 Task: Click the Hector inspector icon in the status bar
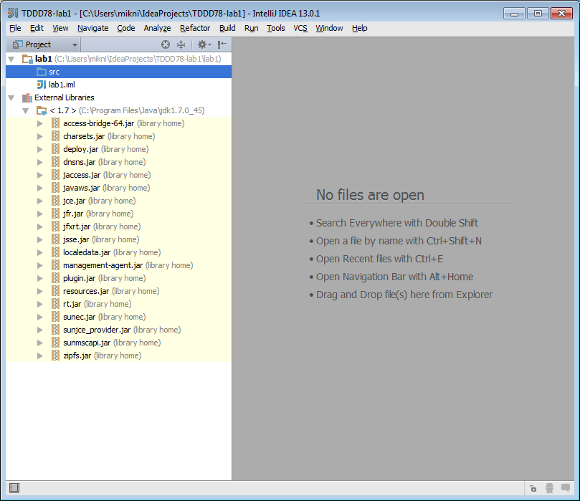549,488
